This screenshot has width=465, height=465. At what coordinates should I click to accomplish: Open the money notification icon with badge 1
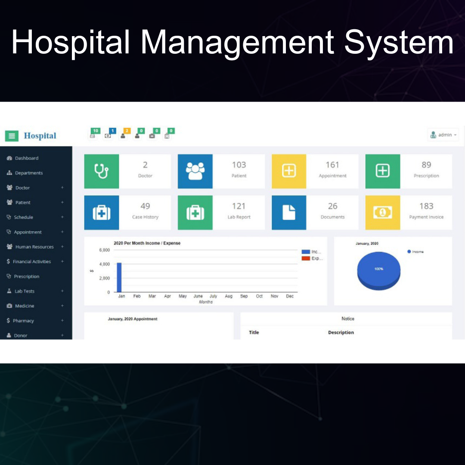[108, 135]
